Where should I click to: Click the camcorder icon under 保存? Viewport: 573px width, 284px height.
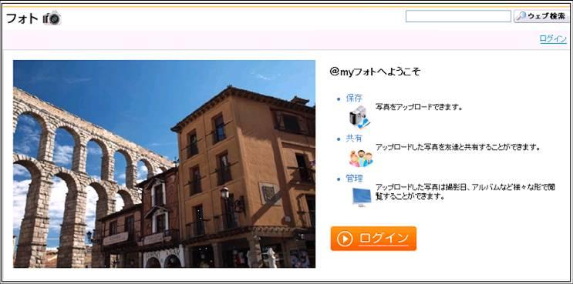pyautogui.click(x=359, y=117)
